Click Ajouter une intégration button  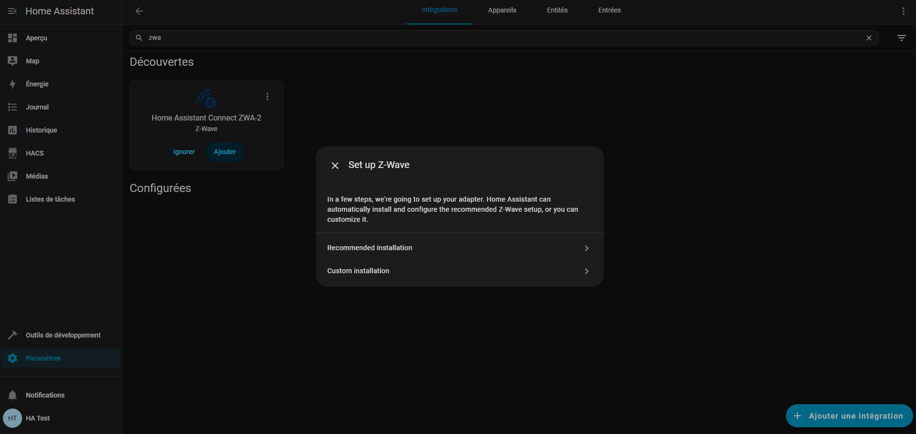coord(849,416)
